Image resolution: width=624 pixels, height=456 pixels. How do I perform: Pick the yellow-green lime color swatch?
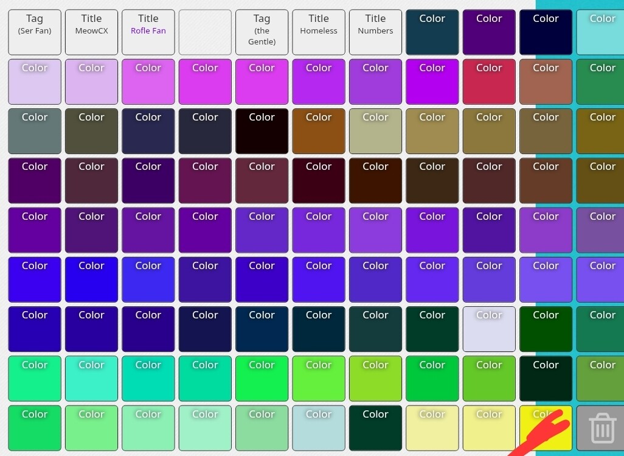pyautogui.click(x=375, y=378)
